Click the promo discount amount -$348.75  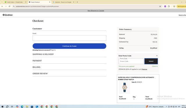pyautogui.click(x=155, y=66)
